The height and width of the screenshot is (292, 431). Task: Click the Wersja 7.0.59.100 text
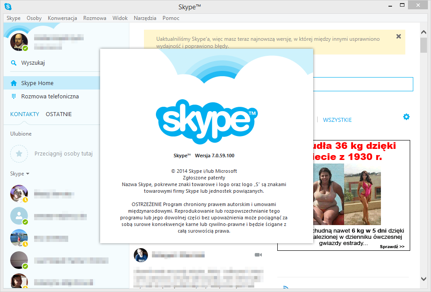215,156
